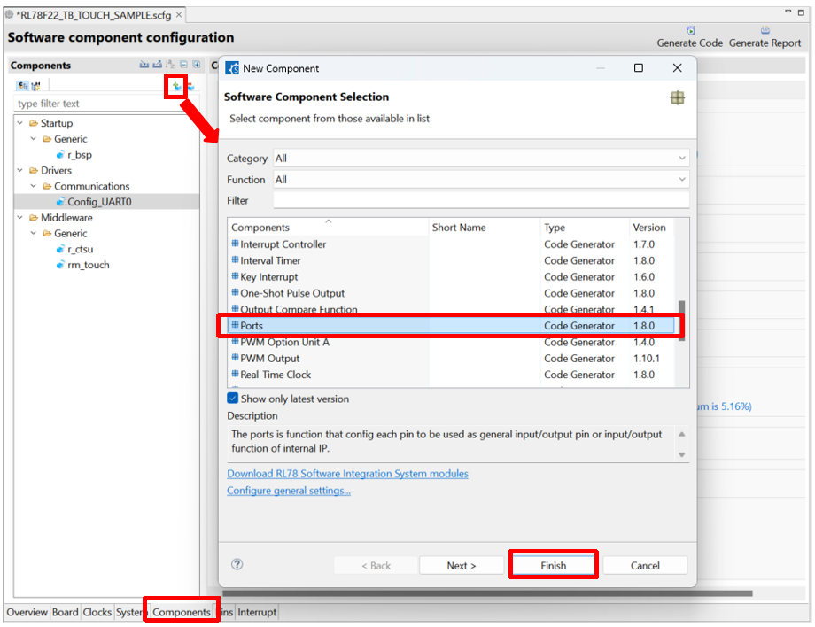Click the Generate Code icon
This screenshot has width=815, height=627.
point(689,31)
